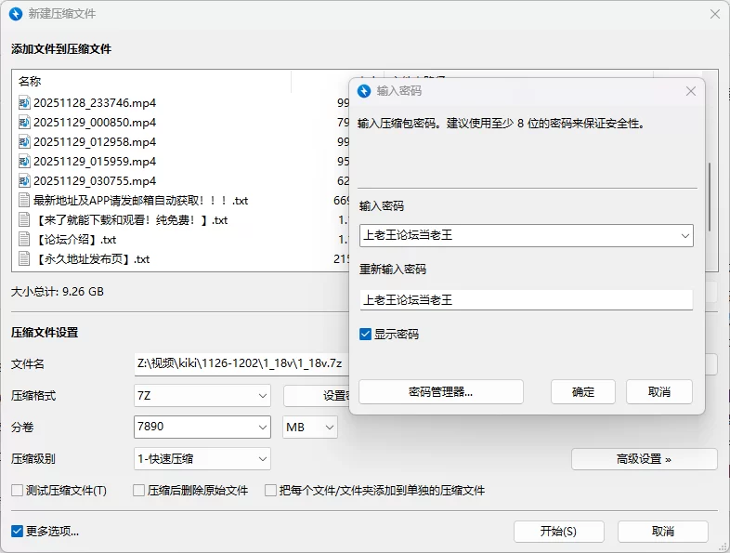This screenshot has height=553, width=730.
Task: Click the 20251129_030755.mp4 video file icon
Action: 24,180
